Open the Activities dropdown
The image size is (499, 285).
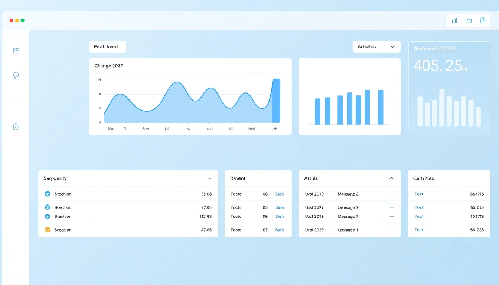pyautogui.click(x=376, y=46)
